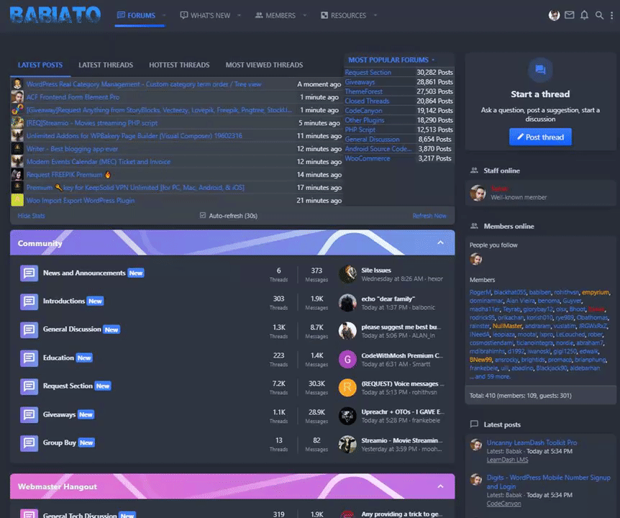Viewport: 620px width, 518px height.
Task: Open the PHP Script popular forum link
Action: (360, 129)
